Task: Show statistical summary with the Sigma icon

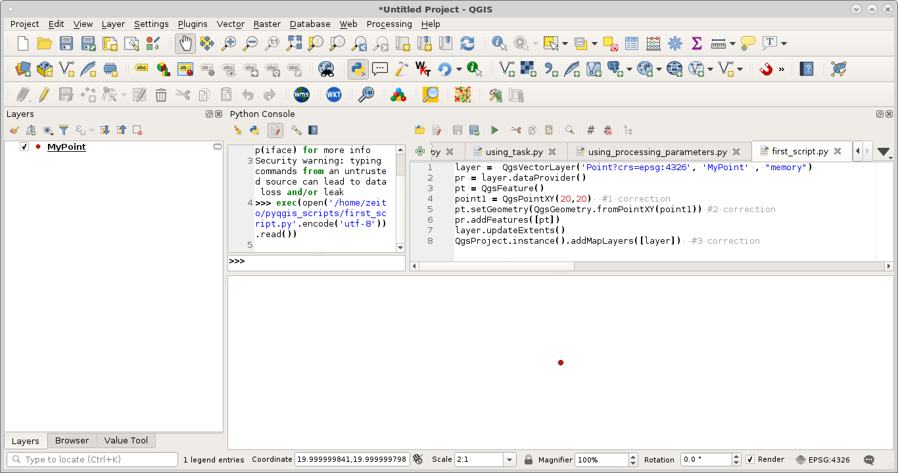Action: [697, 43]
